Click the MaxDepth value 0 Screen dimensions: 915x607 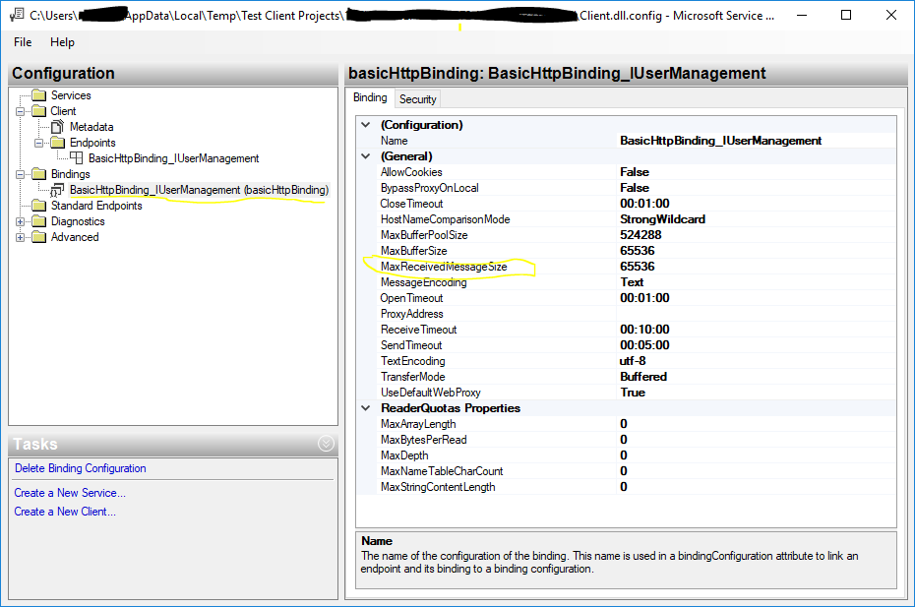coord(757,455)
